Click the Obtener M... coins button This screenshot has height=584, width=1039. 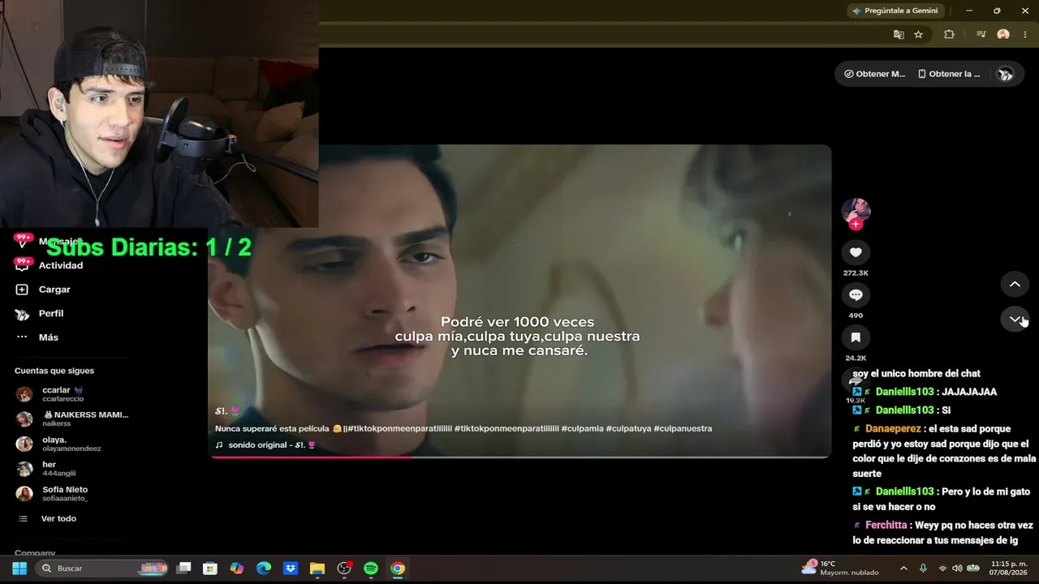pyautogui.click(x=874, y=74)
